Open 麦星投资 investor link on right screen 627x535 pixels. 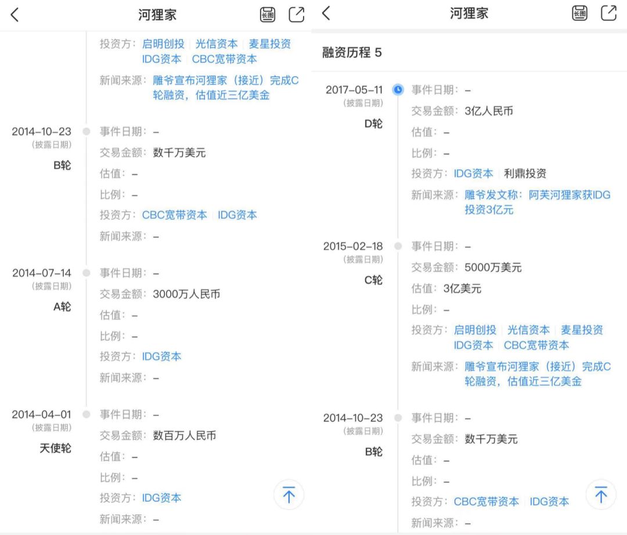(582, 330)
